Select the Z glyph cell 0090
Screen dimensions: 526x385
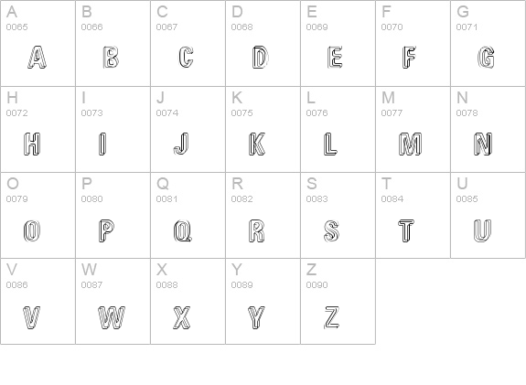[x=338, y=302]
